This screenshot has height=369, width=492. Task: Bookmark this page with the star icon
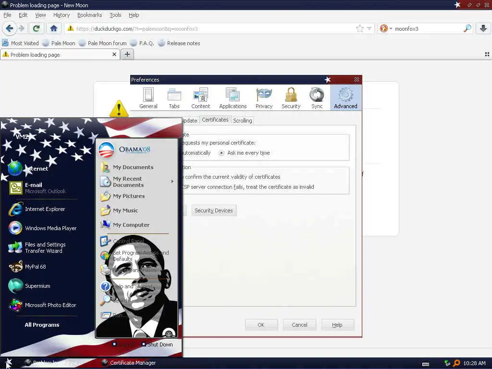click(x=359, y=28)
